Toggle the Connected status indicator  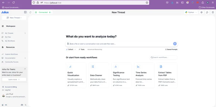(43, 12)
